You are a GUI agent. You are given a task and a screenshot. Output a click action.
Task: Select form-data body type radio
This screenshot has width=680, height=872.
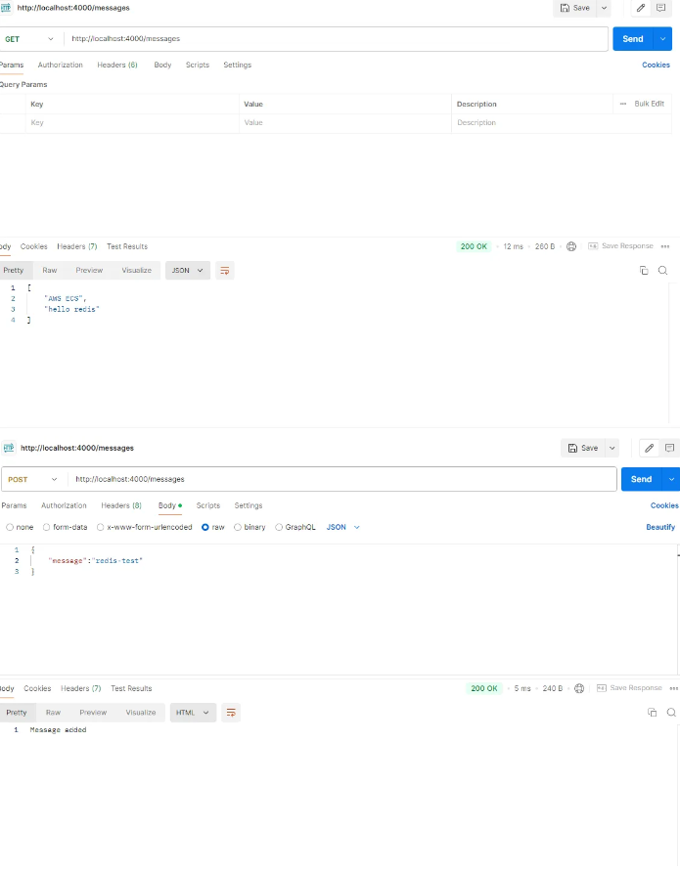[46, 527]
